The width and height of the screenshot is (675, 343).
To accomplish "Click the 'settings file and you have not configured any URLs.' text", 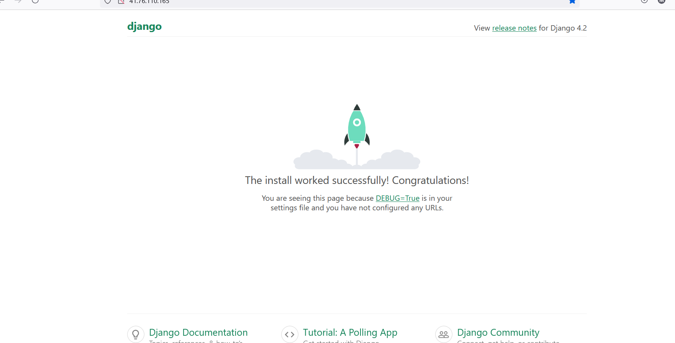I will click(x=357, y=208).
